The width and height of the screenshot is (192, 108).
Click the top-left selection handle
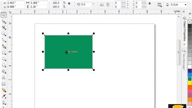pos(43,33)
